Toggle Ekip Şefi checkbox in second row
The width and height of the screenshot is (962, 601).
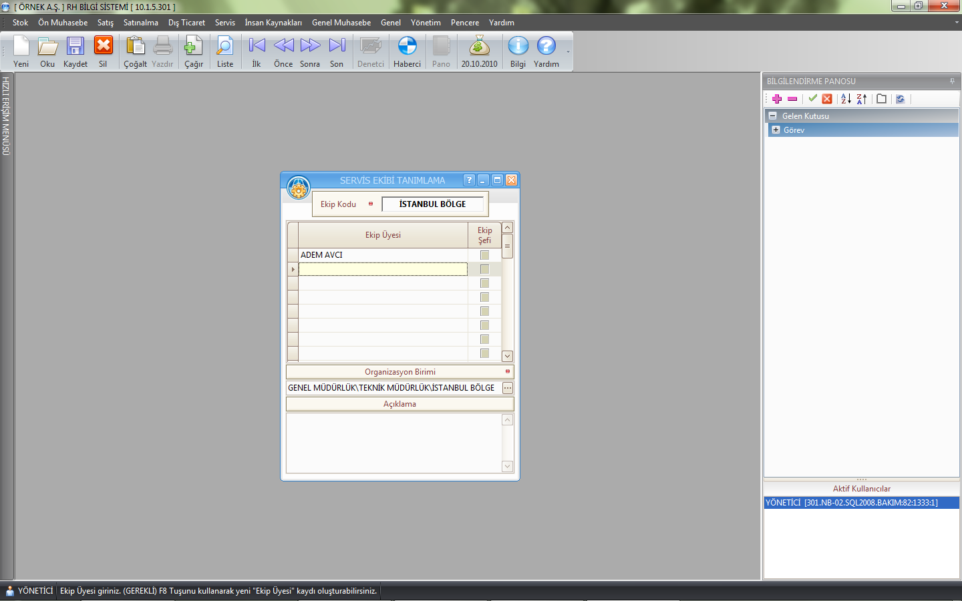click(x=484, y=269)
